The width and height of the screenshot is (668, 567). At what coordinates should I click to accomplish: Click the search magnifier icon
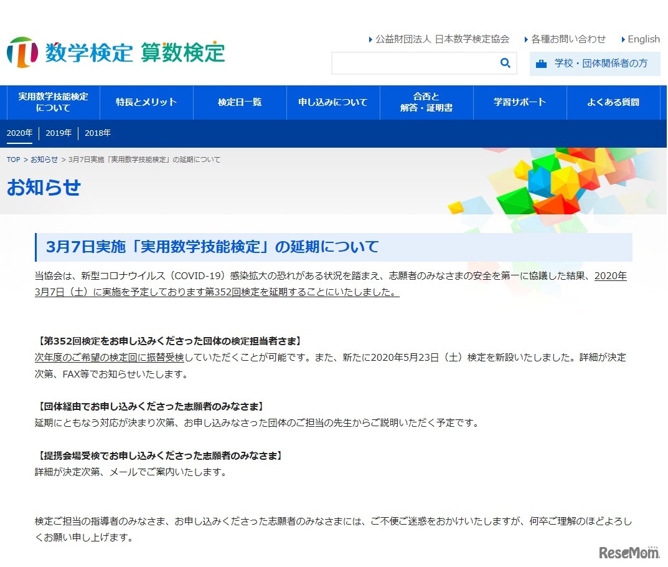[505, 63]
